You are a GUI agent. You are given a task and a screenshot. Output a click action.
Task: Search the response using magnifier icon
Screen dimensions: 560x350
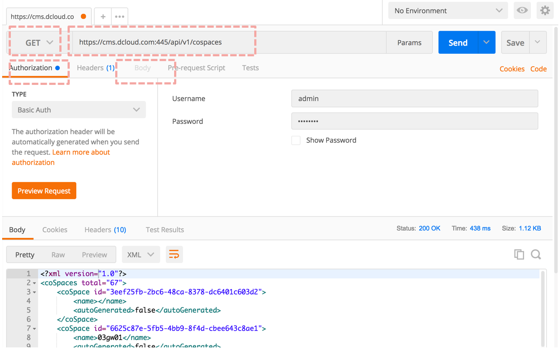(x=536, y=254)
